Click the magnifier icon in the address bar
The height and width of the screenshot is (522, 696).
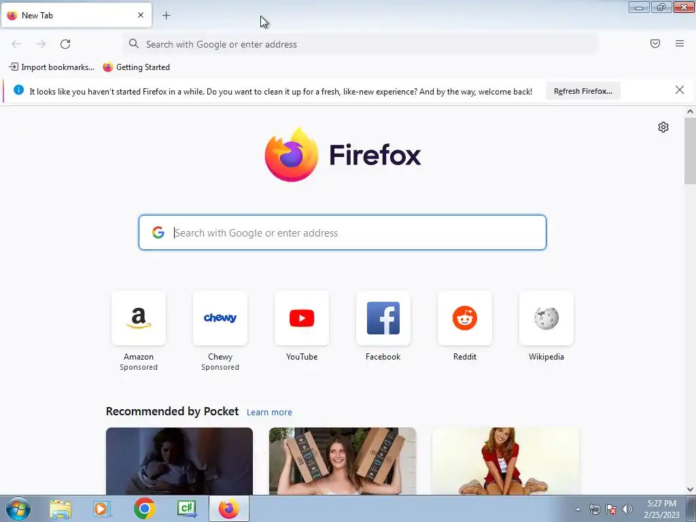coord(134,43)
